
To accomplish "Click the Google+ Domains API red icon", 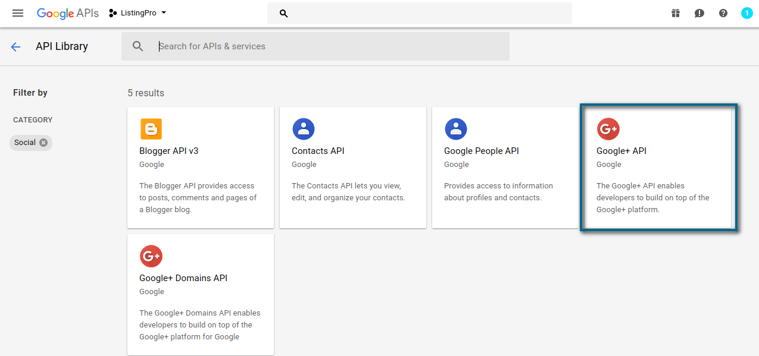I will (151, 256).
